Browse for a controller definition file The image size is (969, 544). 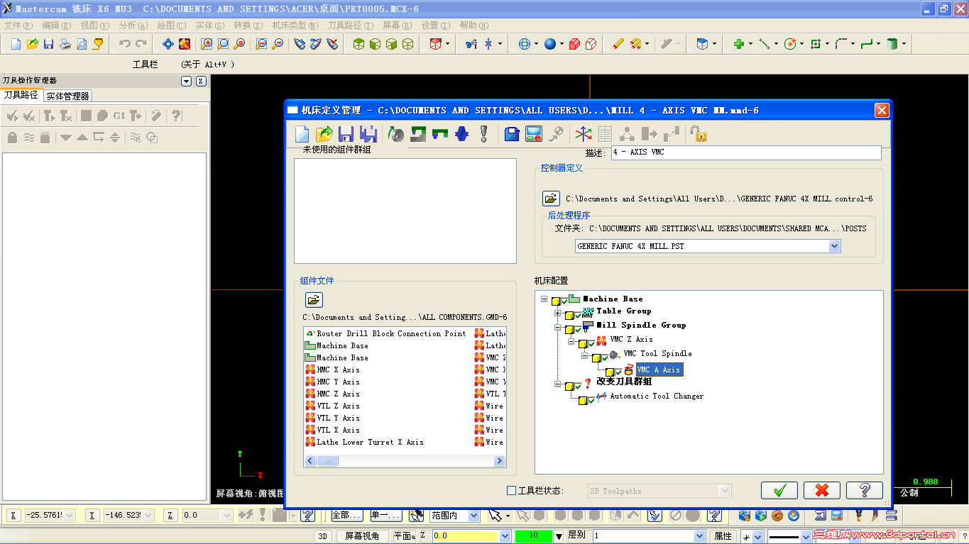(x=551, y=199)
